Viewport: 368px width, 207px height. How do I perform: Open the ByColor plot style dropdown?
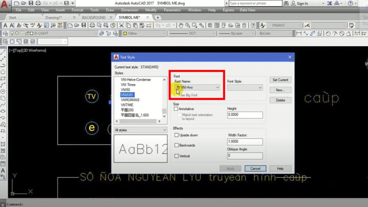tap(275, 33)
